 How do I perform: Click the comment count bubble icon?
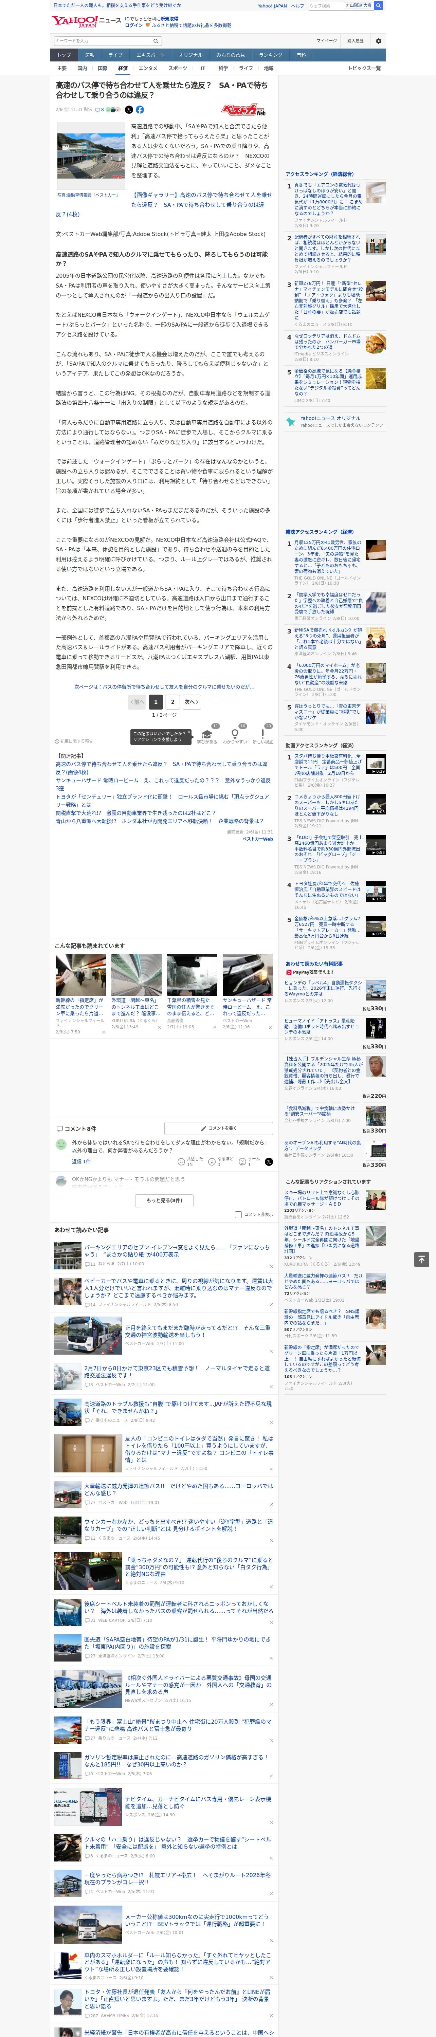coord(99,110)
